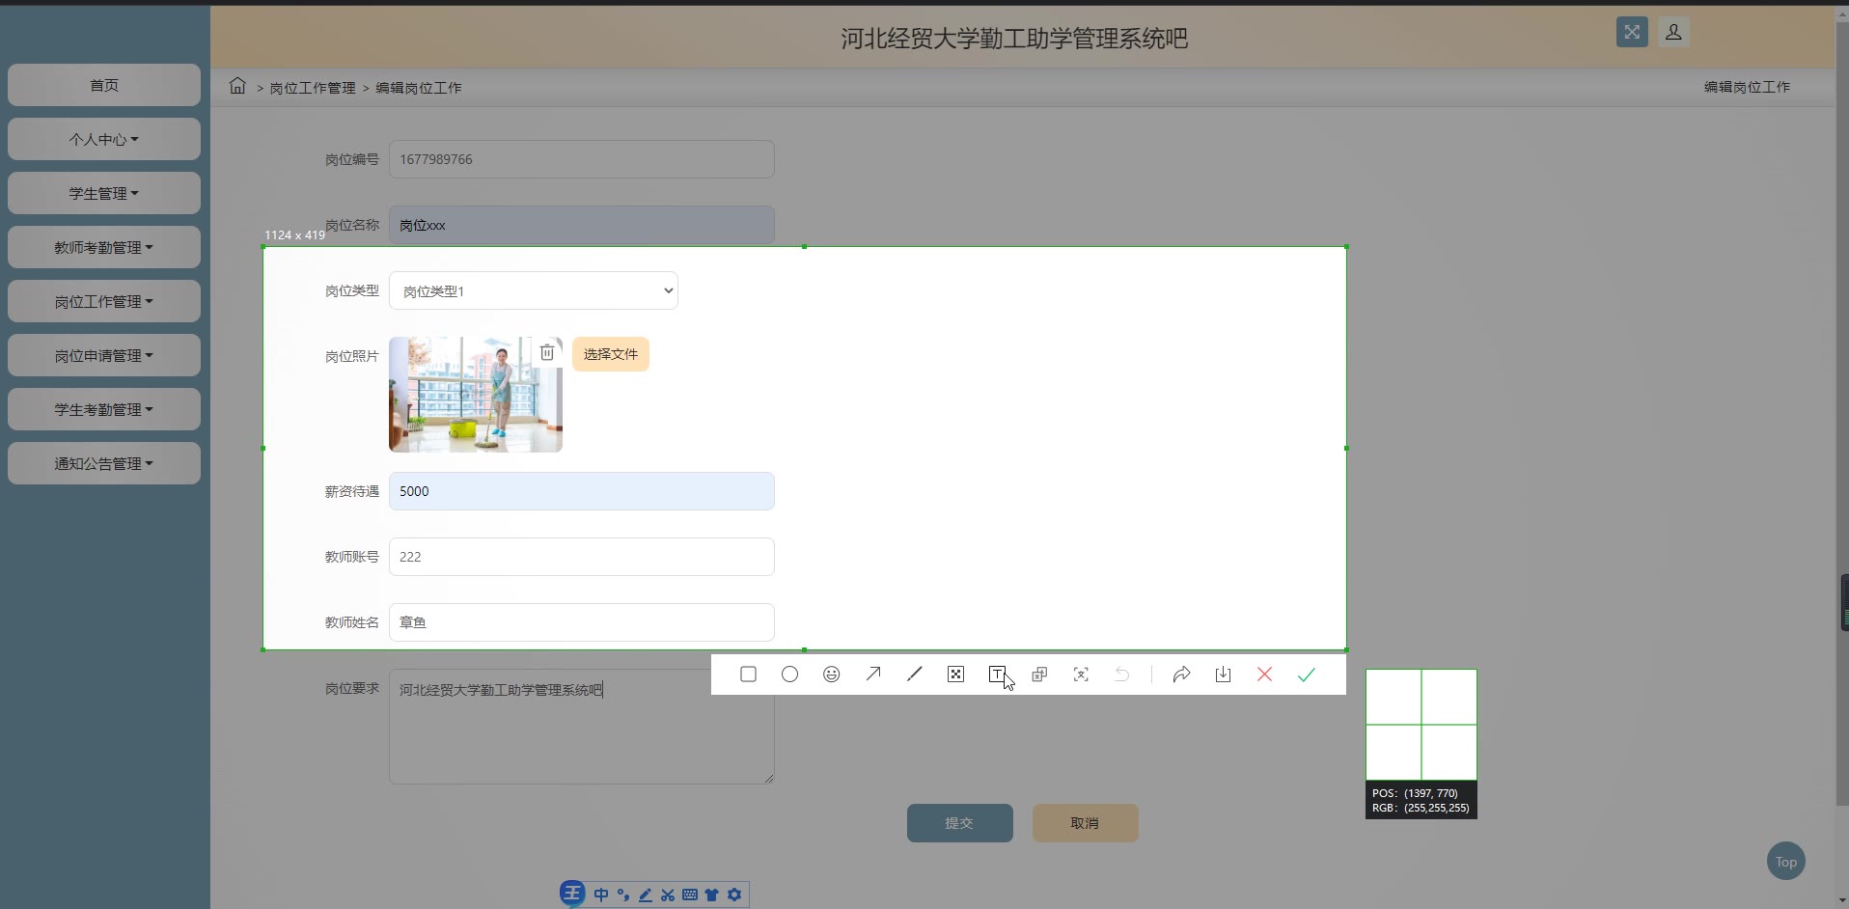Screen dimensions: 1849x909
Task: Click the job photo thumbnail
Action: click(476, 395)
